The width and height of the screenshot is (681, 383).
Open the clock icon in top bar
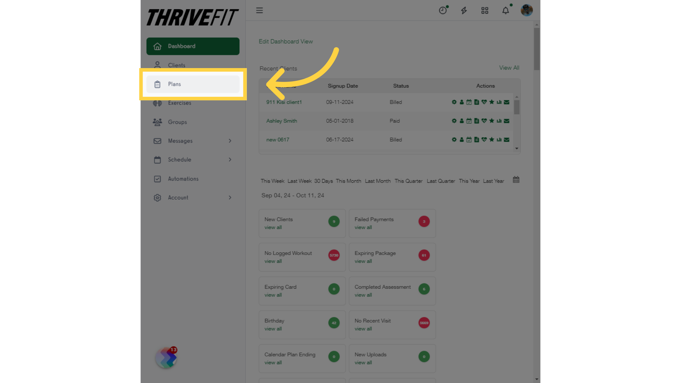tap(443, 10)
